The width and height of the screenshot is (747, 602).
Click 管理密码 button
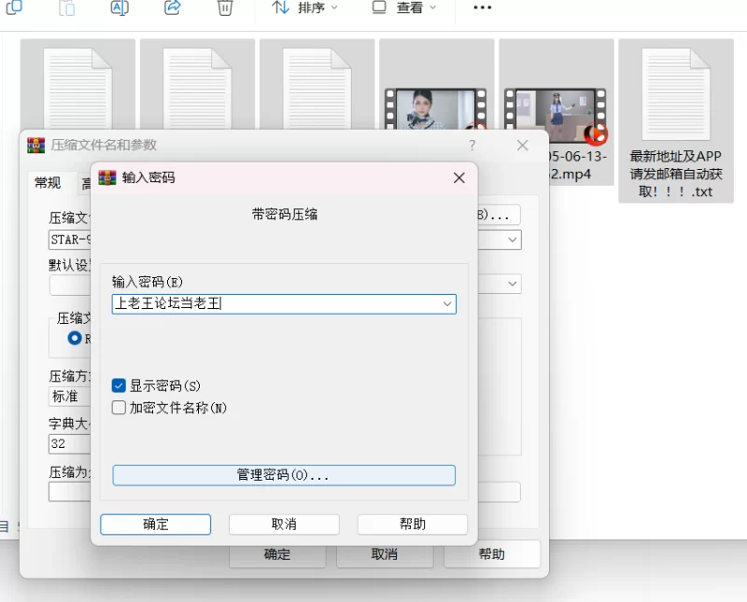click(x=283, y=475)
